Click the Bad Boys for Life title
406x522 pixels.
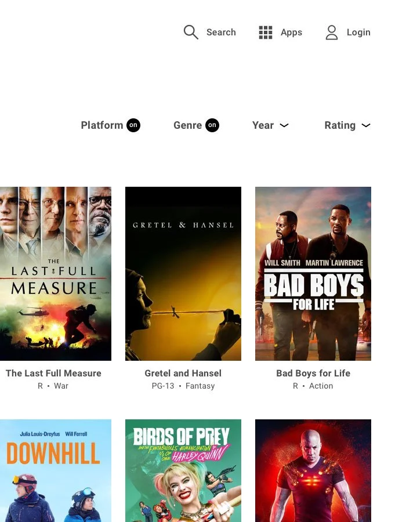313,373
